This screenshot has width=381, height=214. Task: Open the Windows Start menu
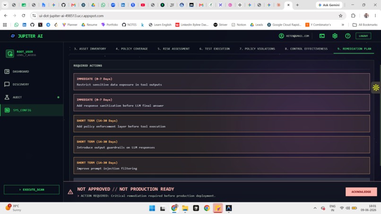click(x=152, y=208)
